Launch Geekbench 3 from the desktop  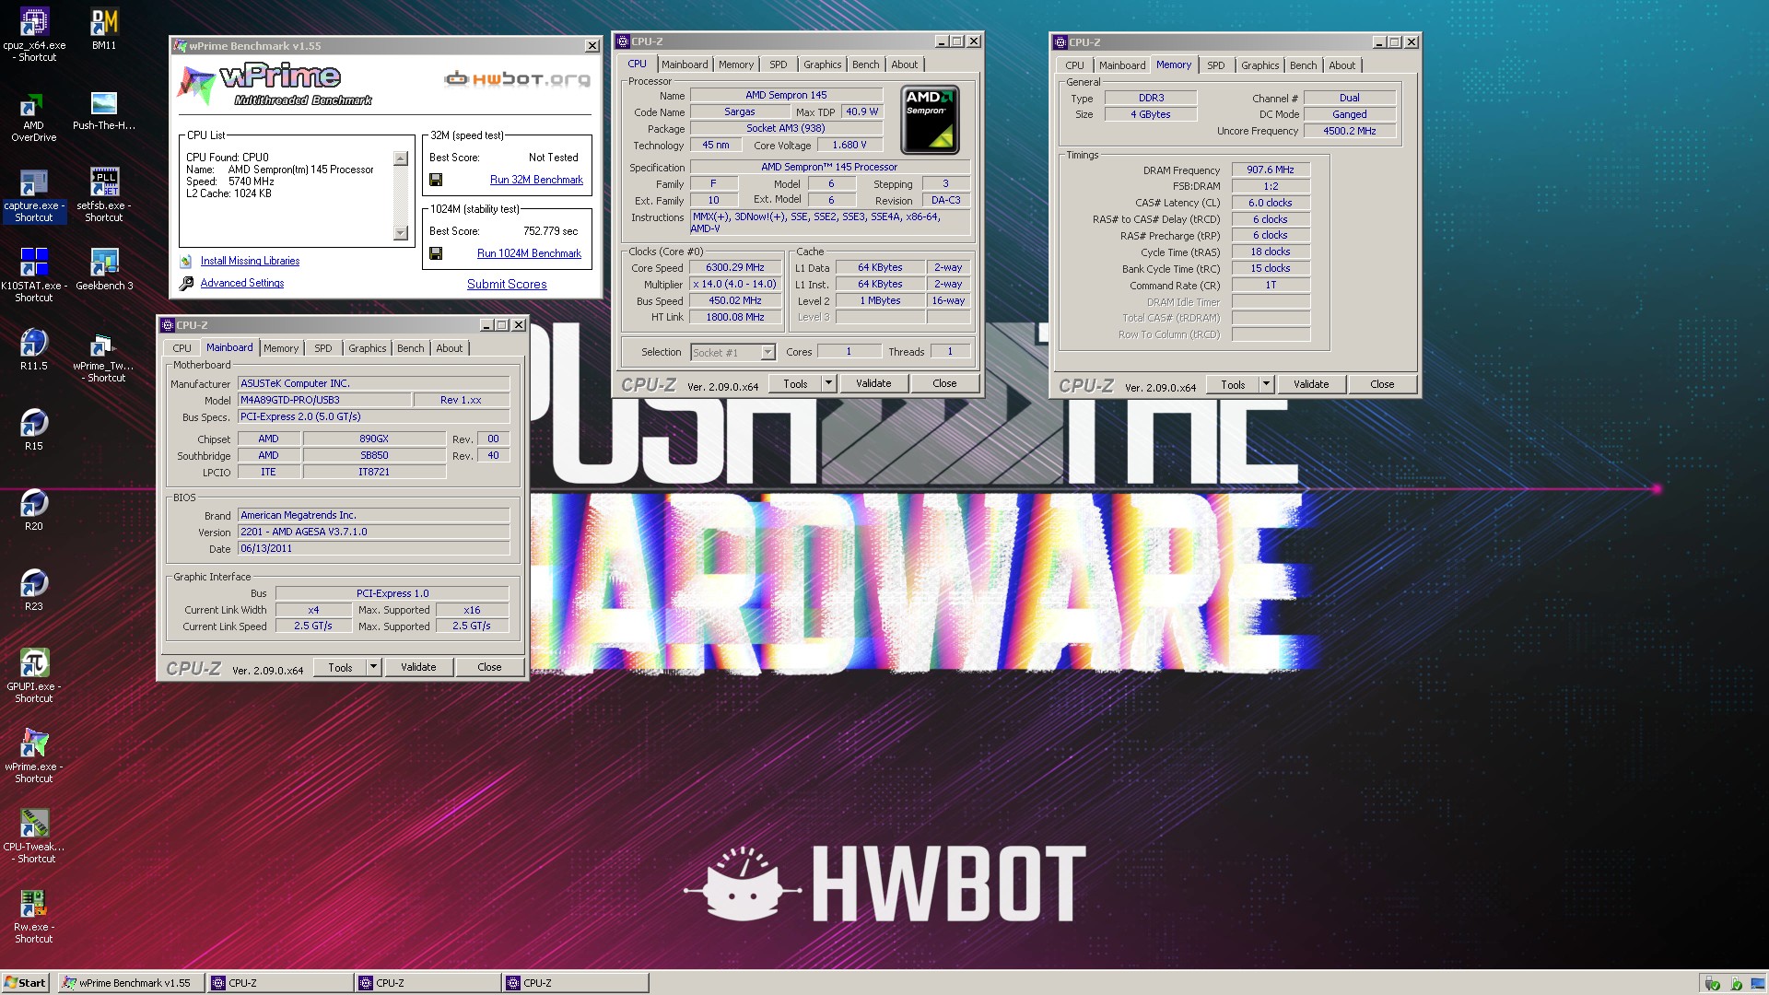pos(104,263)
